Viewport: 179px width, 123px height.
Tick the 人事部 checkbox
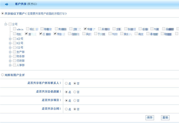[x=15, y=65]
